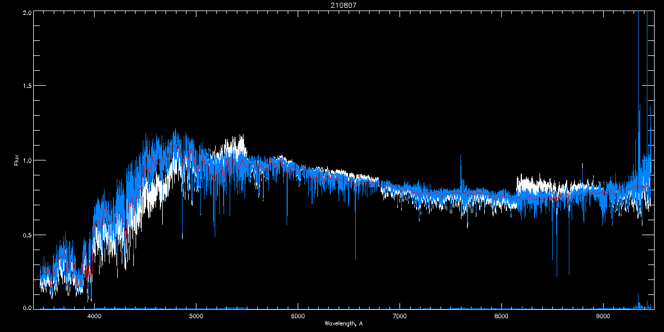The height and width of the screenshot is (332, 664).
Task: Click the vertical "Flux" axis label
Action: 17,160
